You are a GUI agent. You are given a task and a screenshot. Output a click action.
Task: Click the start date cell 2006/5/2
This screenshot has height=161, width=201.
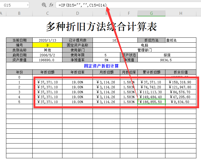47,55
